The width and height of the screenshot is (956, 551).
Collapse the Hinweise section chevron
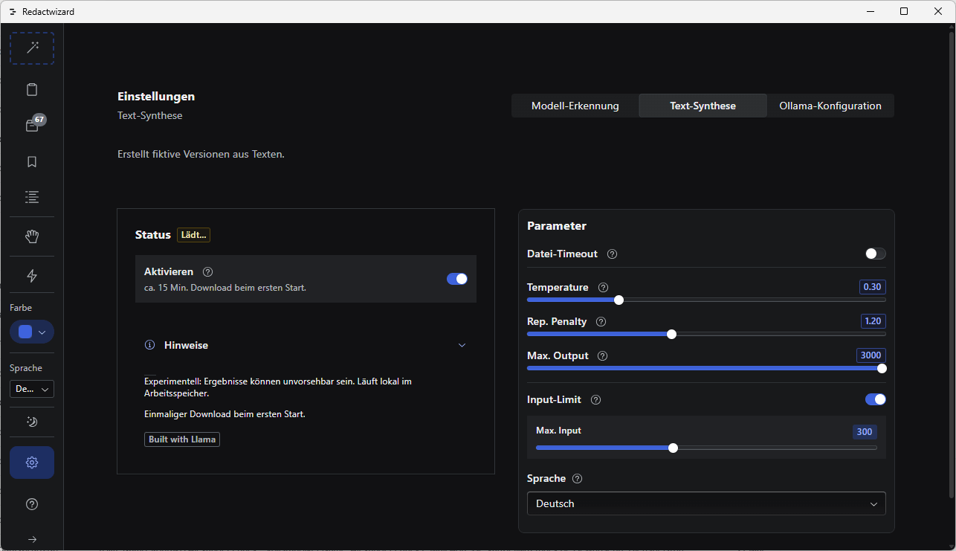coord(462,345)
